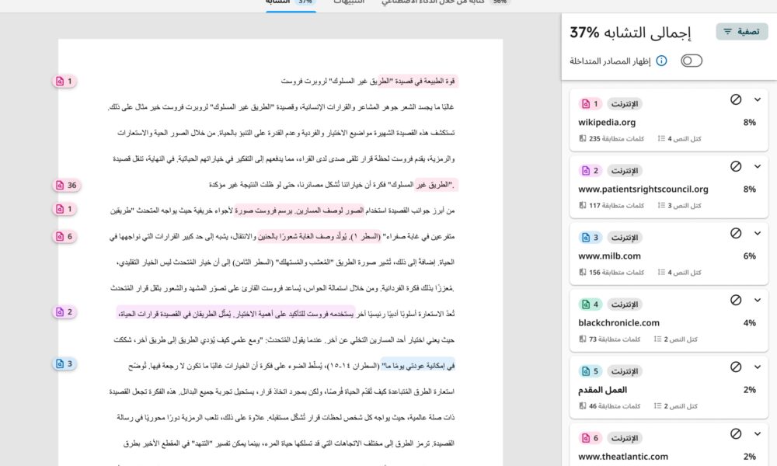Click source badge 2 on patientsrightscouncil card
777x466 pixels.
[x=591, y=170]
